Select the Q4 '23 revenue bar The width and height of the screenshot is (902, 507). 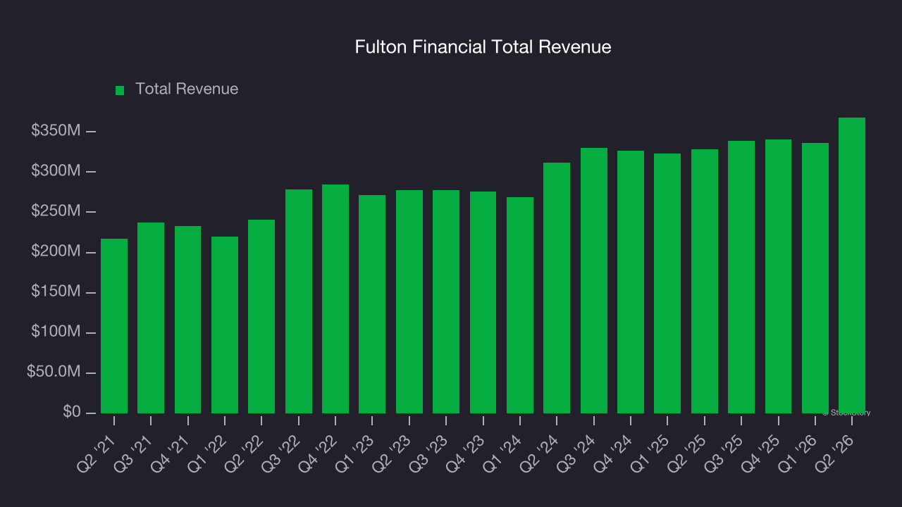click(483, 302)
